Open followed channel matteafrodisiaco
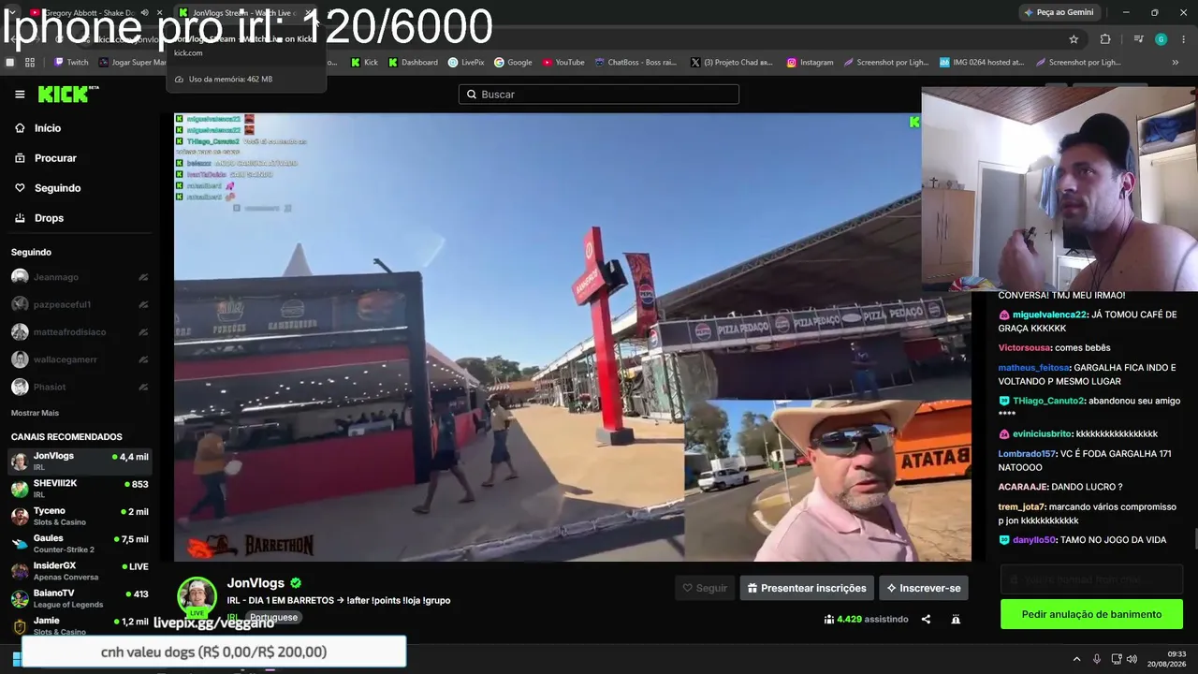The width and height of the screenshot is (1198, 674). (80, 331)
